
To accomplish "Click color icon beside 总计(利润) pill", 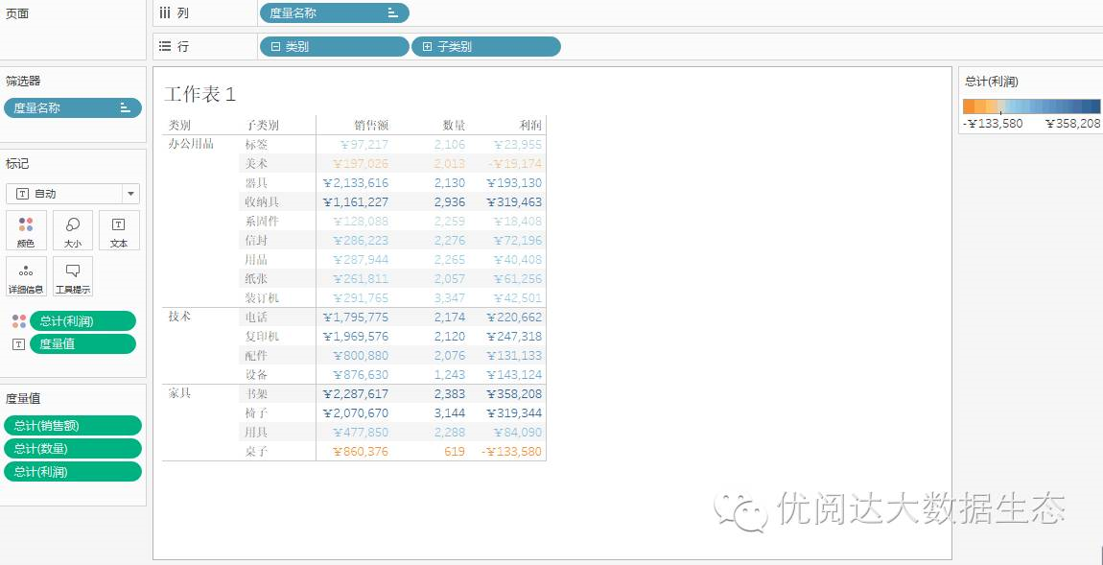I will (19, 321).
